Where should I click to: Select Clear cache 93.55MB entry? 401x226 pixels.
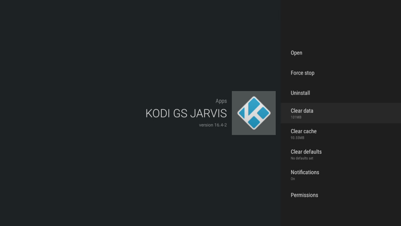341,134
